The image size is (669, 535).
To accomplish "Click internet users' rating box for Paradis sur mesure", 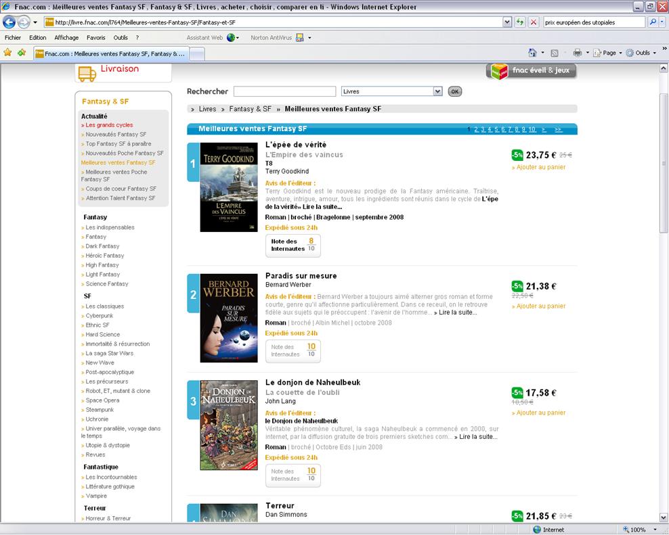I will pyautogui.click(x=293, y=351).
